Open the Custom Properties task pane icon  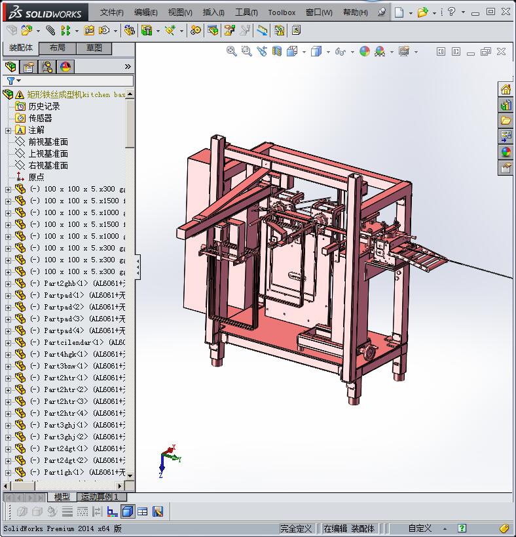506,168
